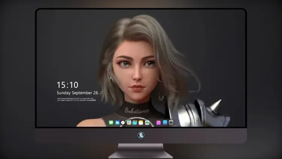Open the green Messages dock icon
Screen dimensions: 282x159
click(111, 123)
